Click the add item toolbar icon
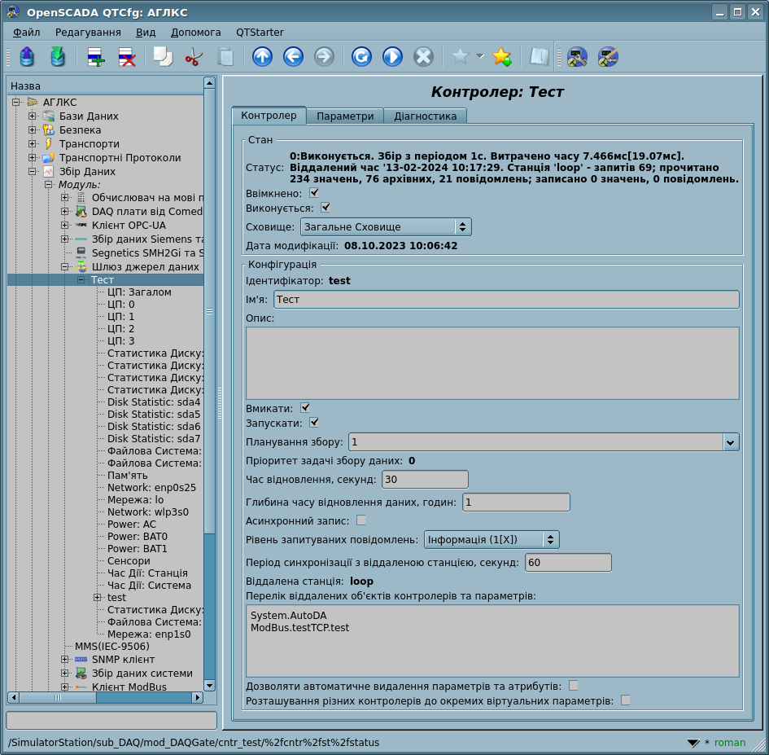Screen dimensions: 769x755 [x=96, y=57]
